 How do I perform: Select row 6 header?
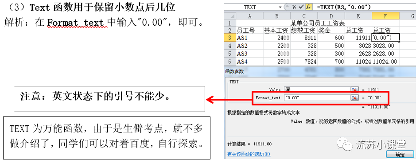(230, 62)
